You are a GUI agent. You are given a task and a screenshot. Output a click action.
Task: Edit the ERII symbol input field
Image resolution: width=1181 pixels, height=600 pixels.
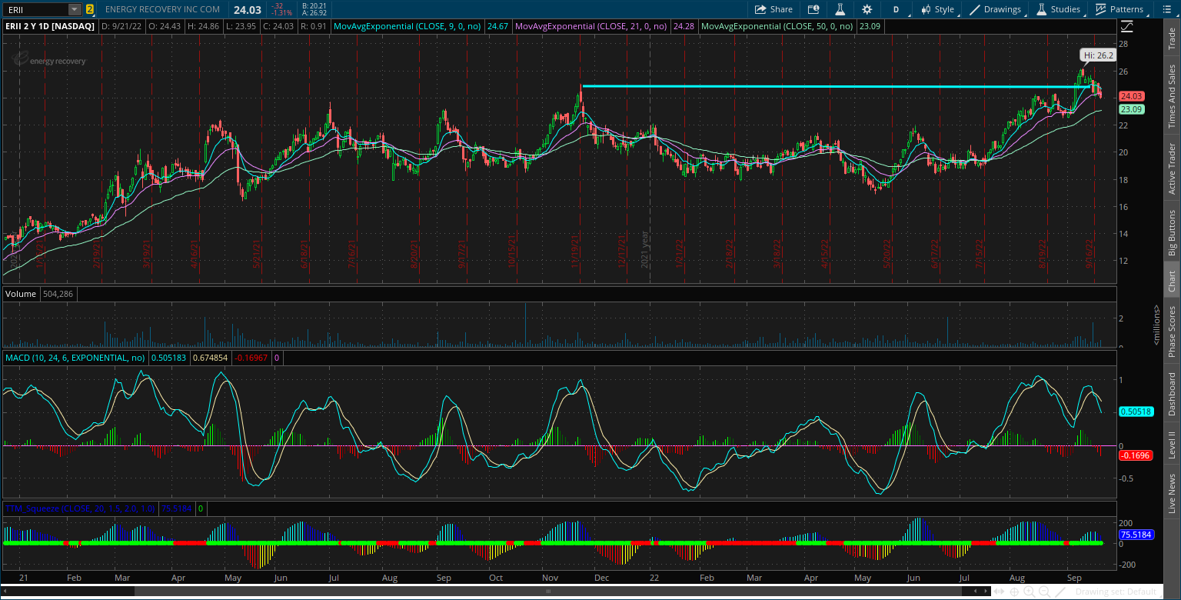[x=36, y=9]
